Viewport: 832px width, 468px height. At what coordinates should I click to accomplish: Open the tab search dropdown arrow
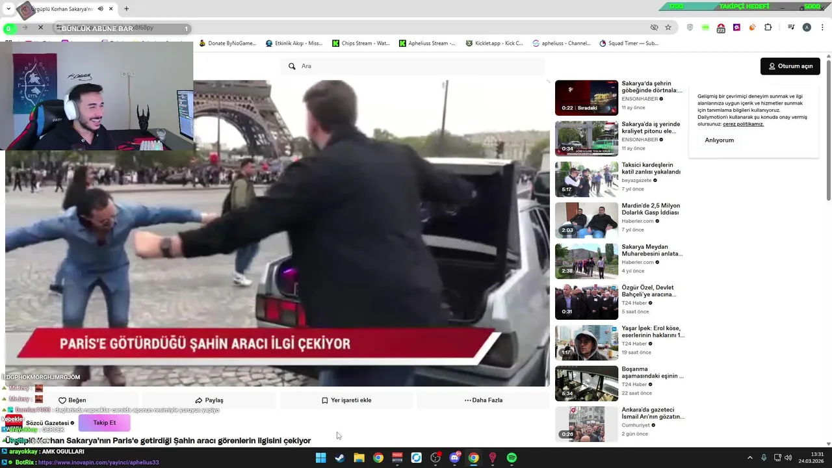click(8, 9)
